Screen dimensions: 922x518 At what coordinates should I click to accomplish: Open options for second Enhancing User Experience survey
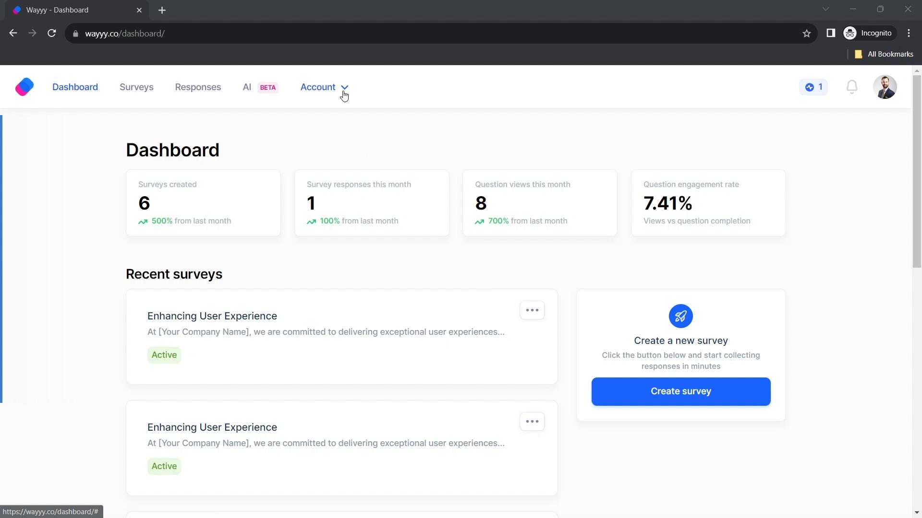tap(533, 421)
